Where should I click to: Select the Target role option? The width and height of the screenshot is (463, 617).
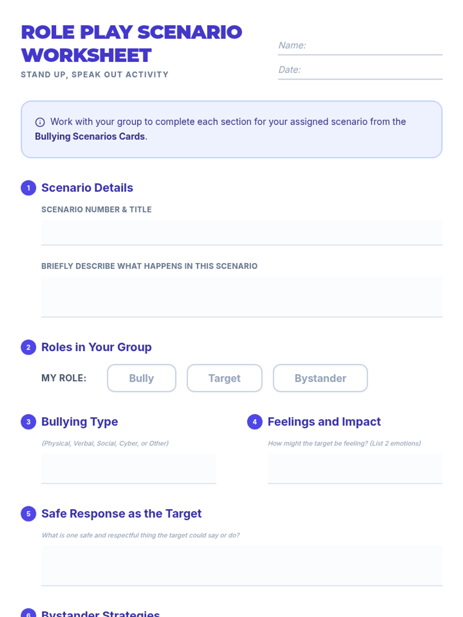[x=225, y=378]
